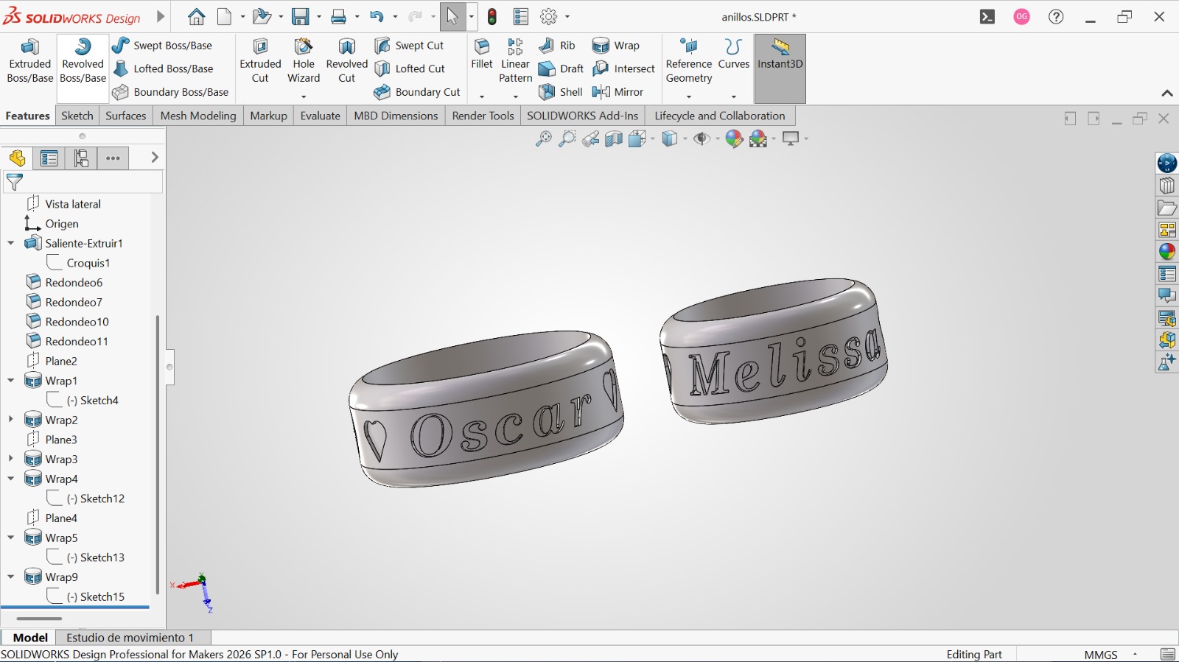Switch to the ConfigurationManager tab
The image size is (1179, 662).
[x=81, y=158]
